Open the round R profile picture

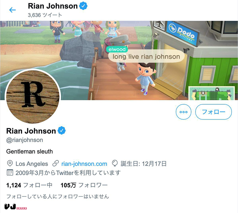click(x=33, y=96)
